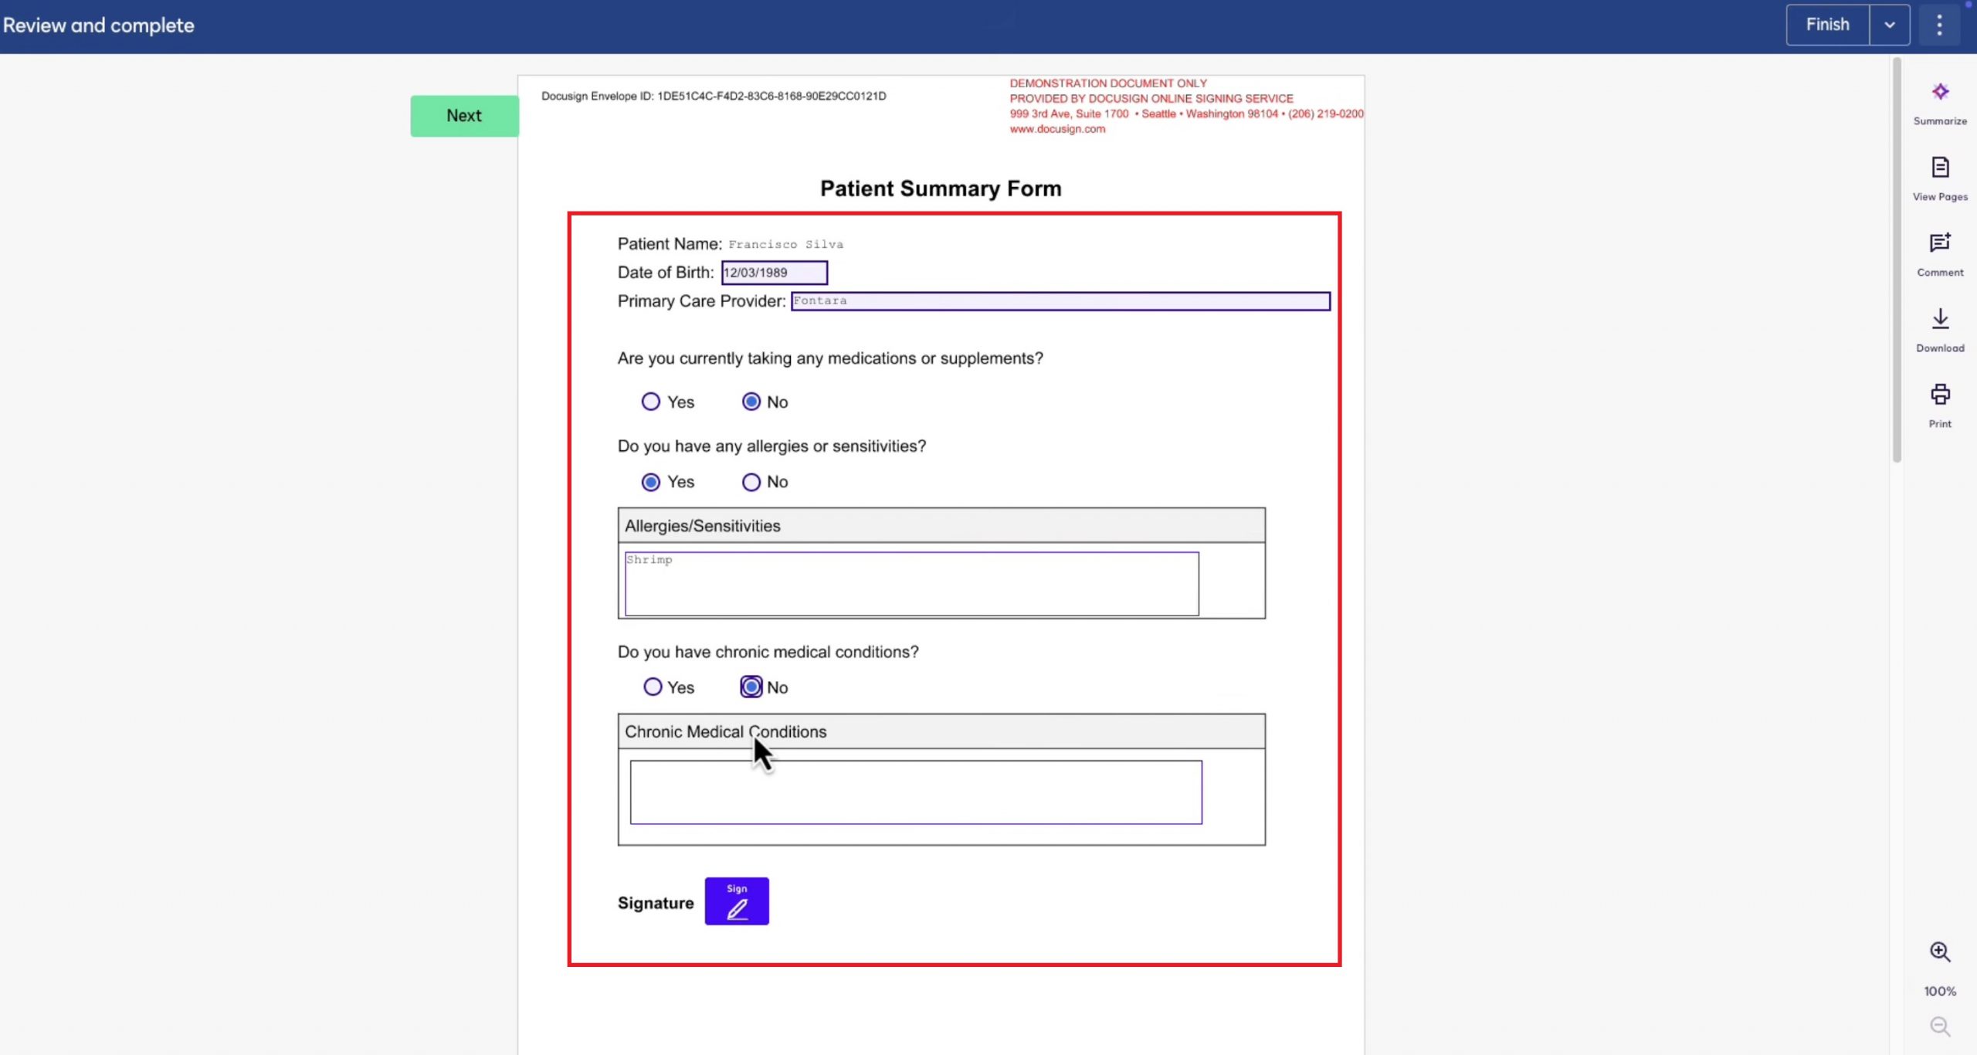Zoom in on the document
This screenshot has width=1977, height=1055.
pyautogui.click(x=1940, y=952)
